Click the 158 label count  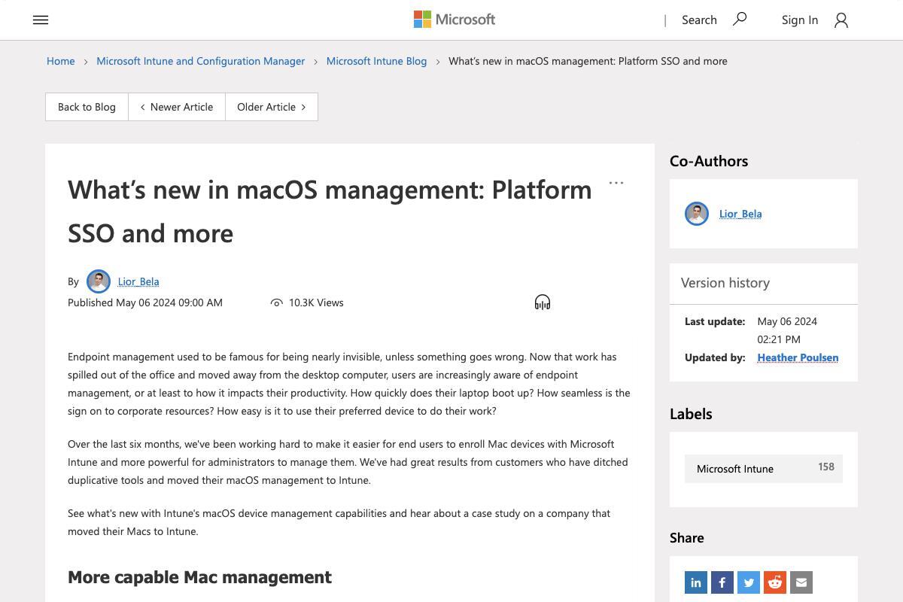tap(826, 467)
